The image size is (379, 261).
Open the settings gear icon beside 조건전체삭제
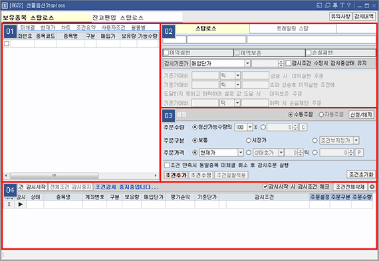click(x=372, y=187)
